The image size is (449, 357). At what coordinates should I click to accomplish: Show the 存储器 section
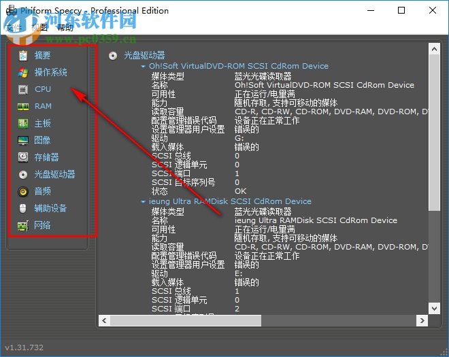coord(46,157)
